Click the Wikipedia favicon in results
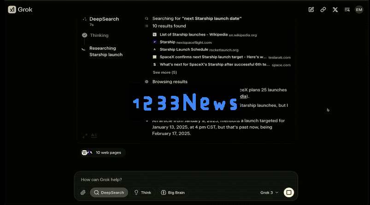 tap(154, 35)
